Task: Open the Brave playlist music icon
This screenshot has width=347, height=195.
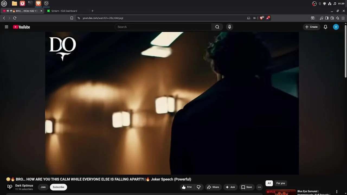Action: pyautogui.click(x=321, y=18)
